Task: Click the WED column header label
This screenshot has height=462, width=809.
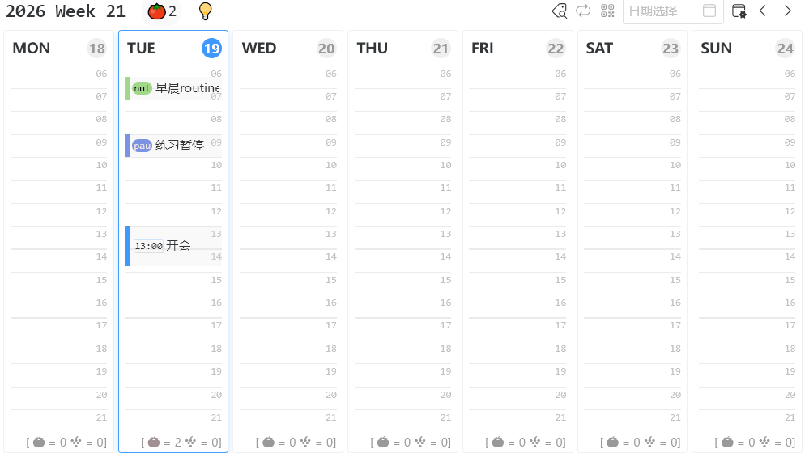Action: (259, 49)
